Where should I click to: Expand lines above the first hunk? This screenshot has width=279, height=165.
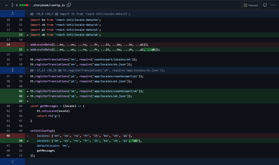click(x=13, y=13)
